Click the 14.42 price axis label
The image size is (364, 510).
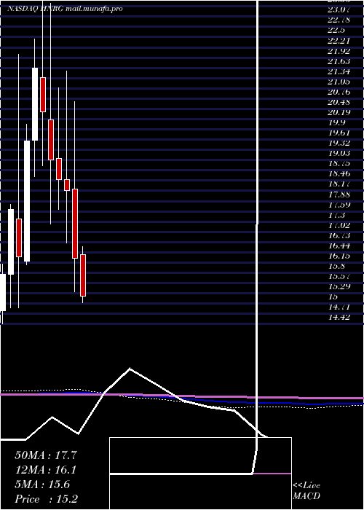pyautogui.click(x=339, y=317)
